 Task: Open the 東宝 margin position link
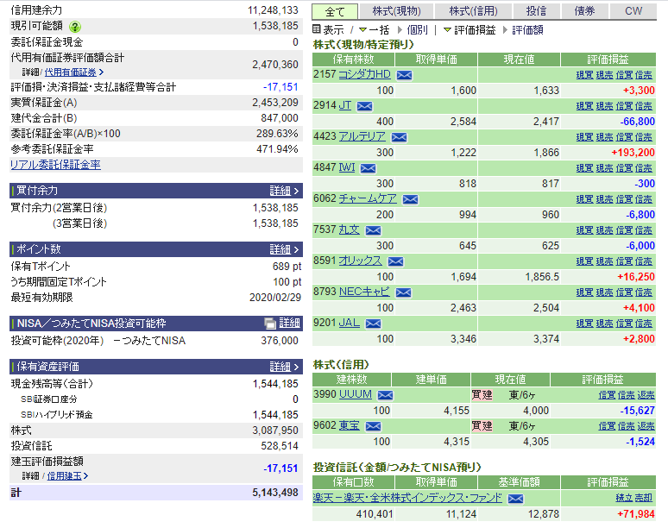click(x=349, y=425)
